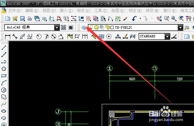Viewport: 194px width, 126px height.
Task: Toggle TK-PUBLIC layer lock icon
Action: pos(108,27)
